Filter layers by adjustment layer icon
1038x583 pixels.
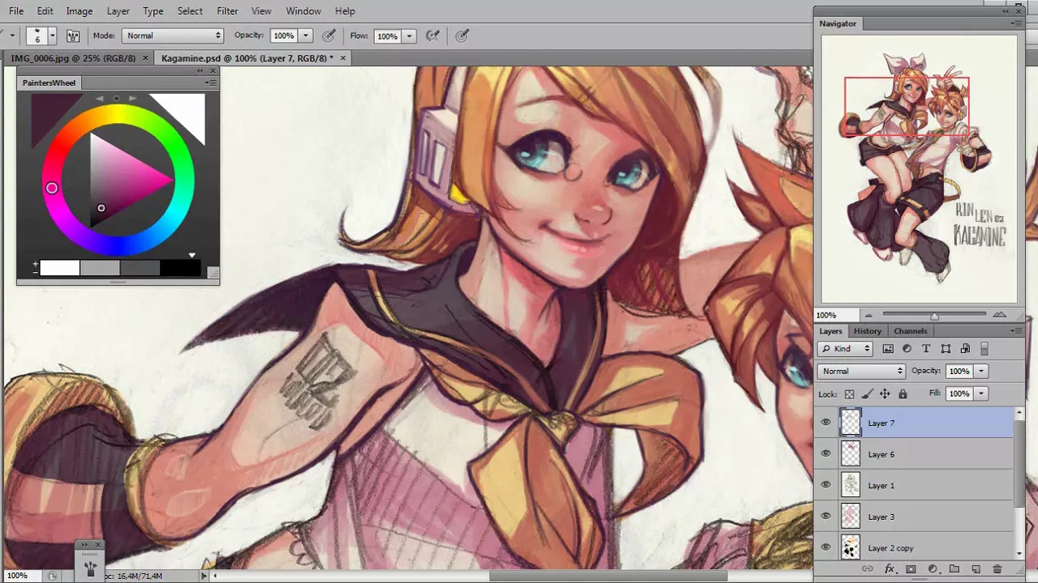[x=907, y=349]
